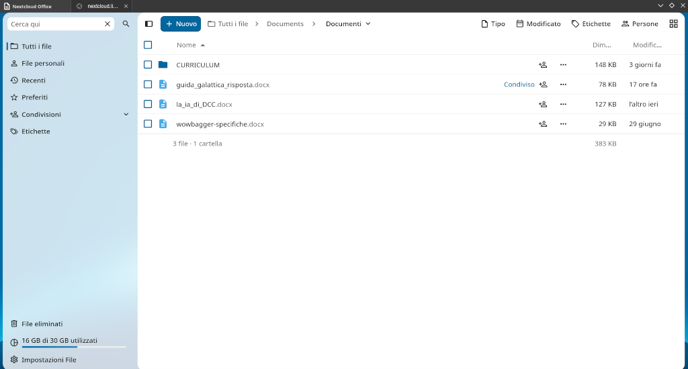The image size is (688, 369).
Task: Click the Condiviso share label
Action: click(519, 85)
